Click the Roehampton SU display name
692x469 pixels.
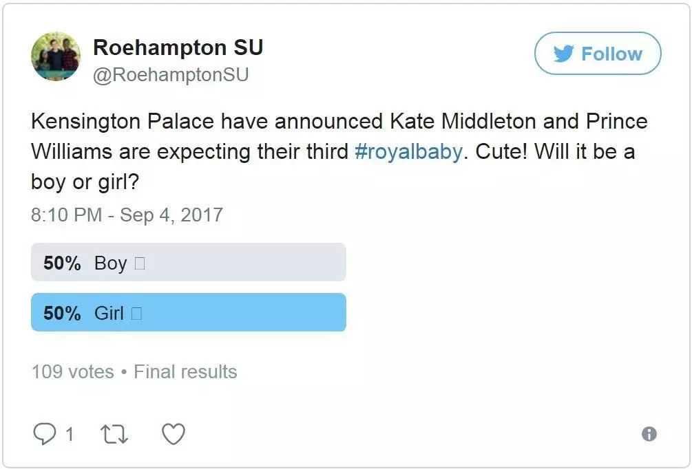(x=178, y=47)
